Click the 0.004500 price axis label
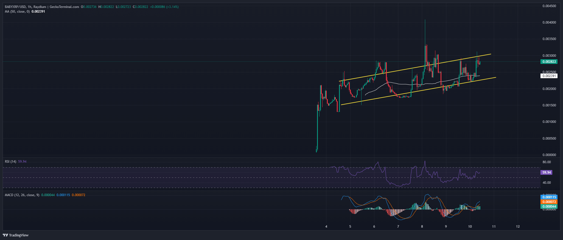 tap(549, 6)
